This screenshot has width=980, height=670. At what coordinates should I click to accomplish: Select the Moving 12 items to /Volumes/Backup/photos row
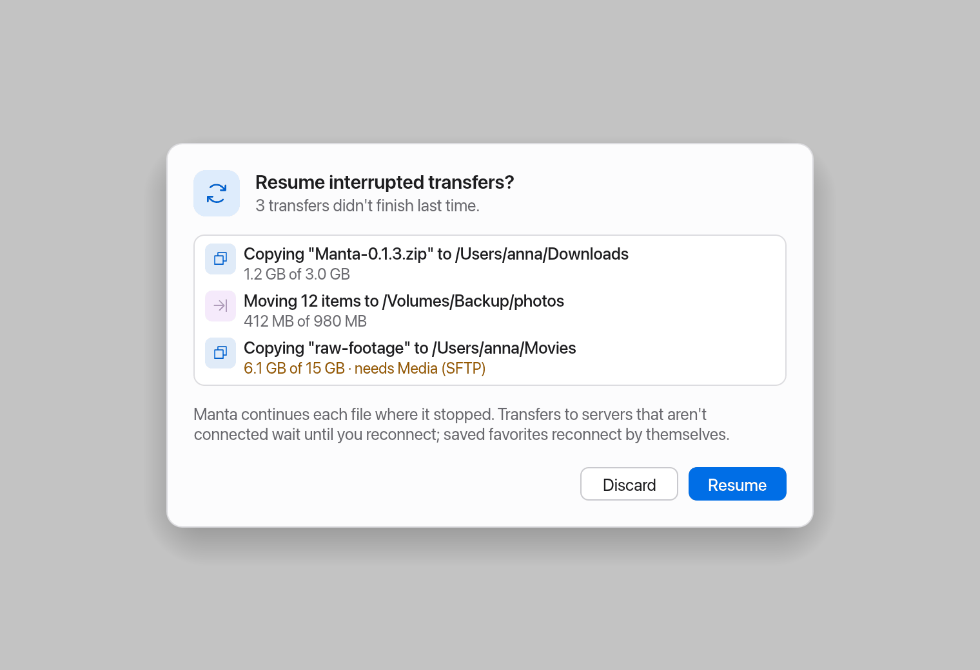pos(490,311)
